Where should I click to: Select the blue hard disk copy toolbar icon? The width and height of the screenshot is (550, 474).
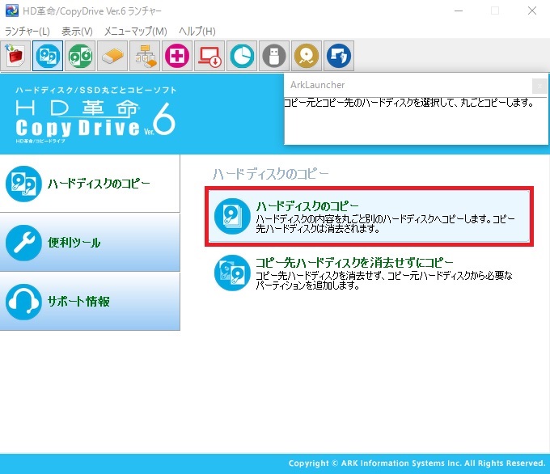(x=48, y=56)
